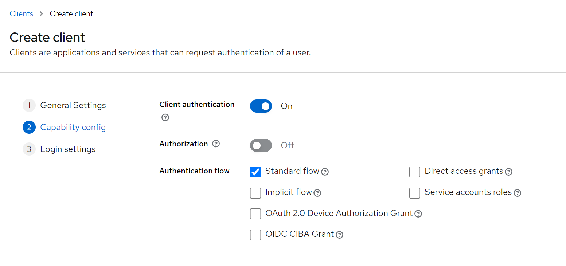Open Login settings wizard step
This screenshot has height=266, width=566.
(x=68, y=149)
